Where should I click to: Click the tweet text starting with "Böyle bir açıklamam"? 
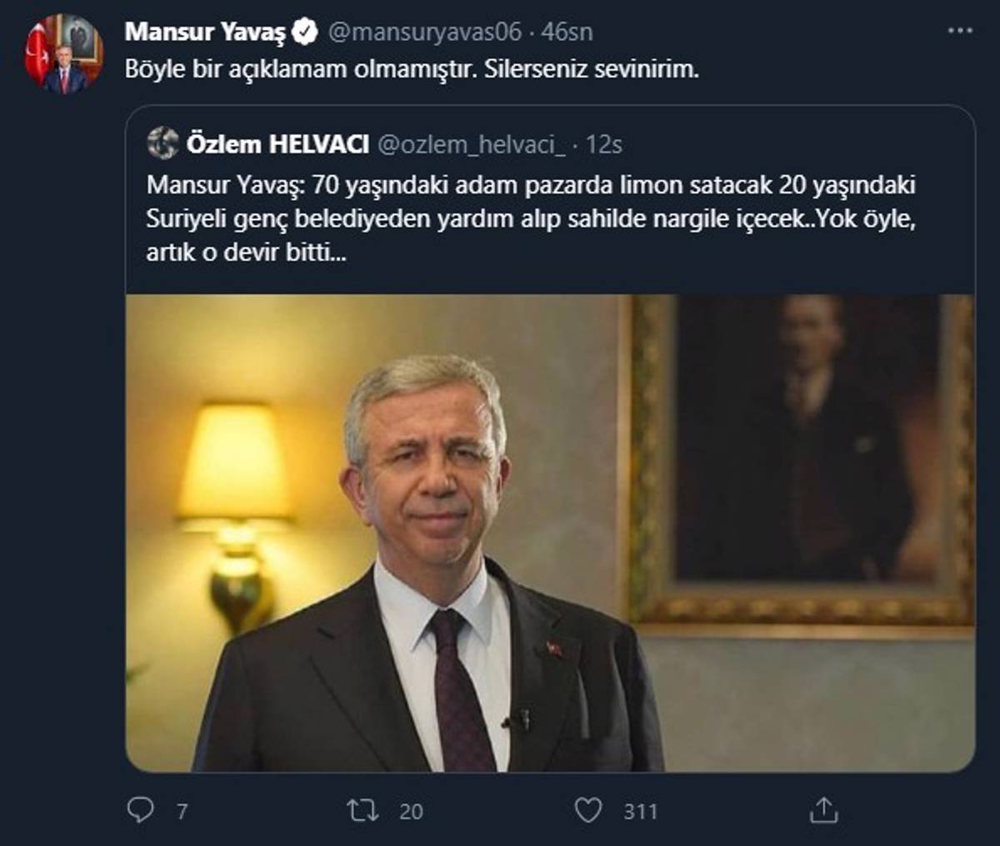tap(412, 69)
